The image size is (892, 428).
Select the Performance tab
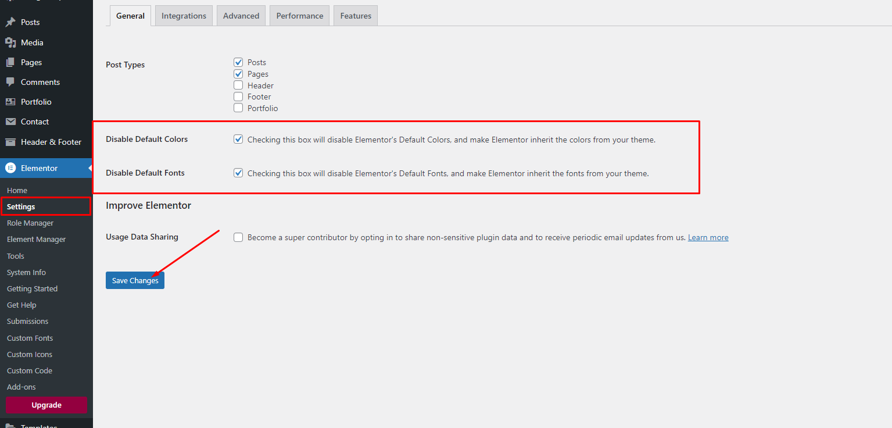[x=299, y=16]
